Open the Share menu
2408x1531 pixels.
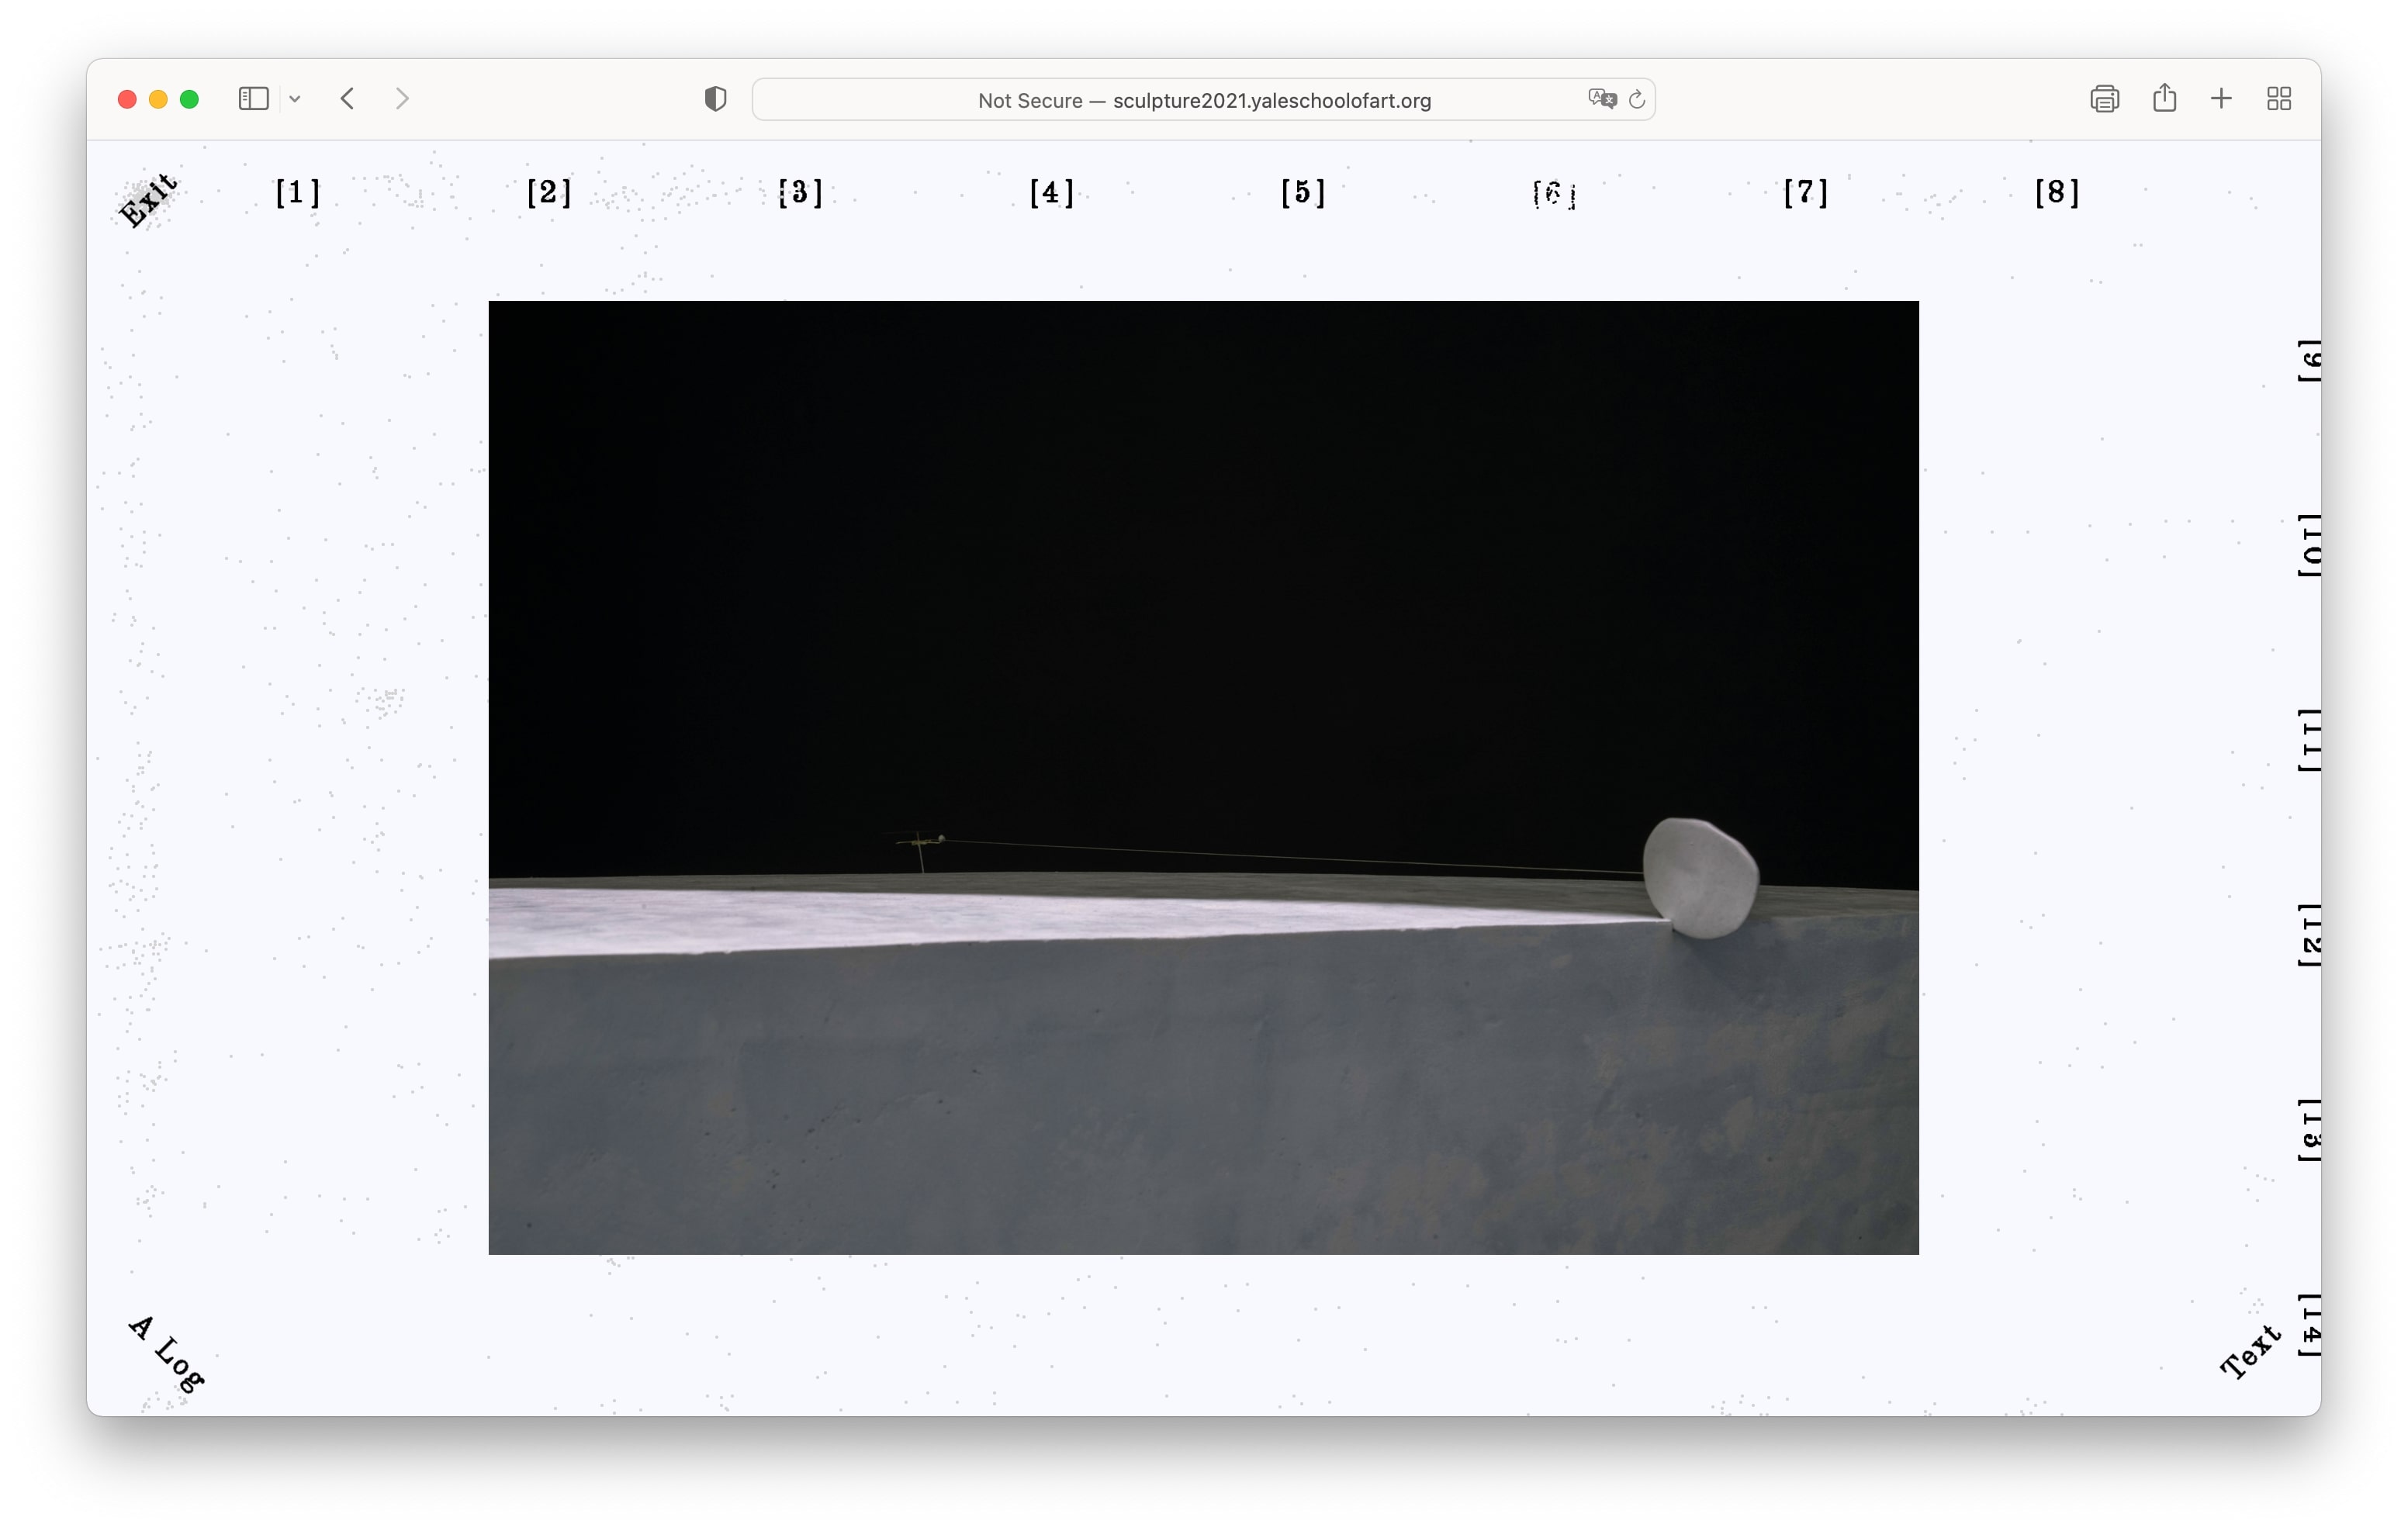point(2164,98)
